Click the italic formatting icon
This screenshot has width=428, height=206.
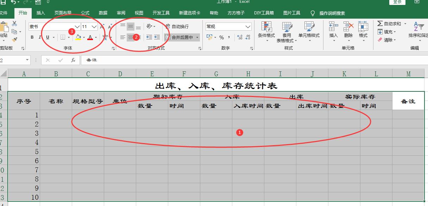39,37
